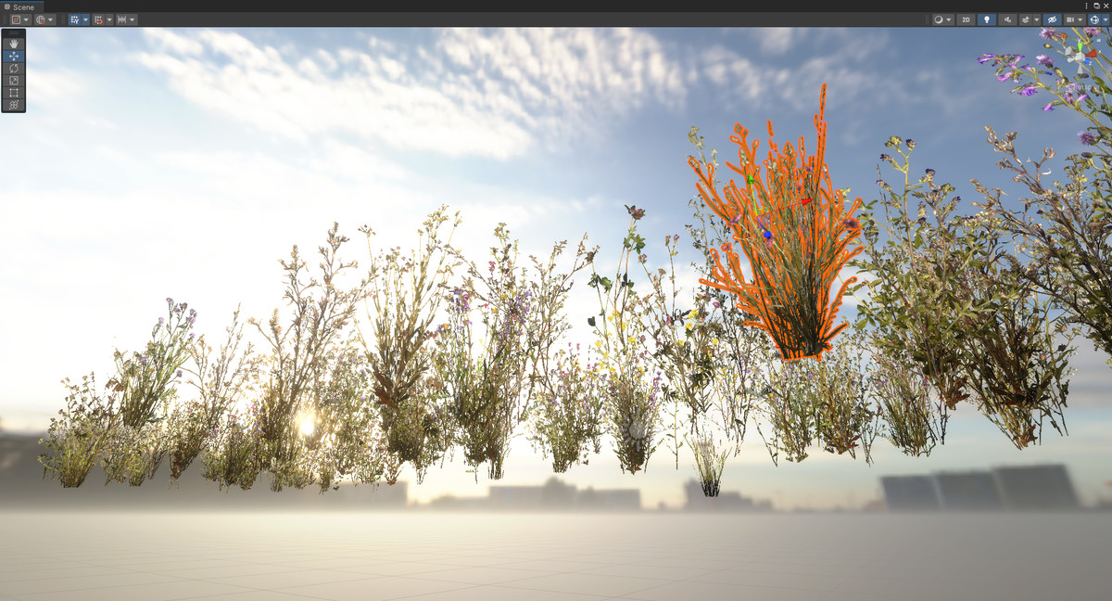Toggle 2D view mode

[x=966, y=19]
